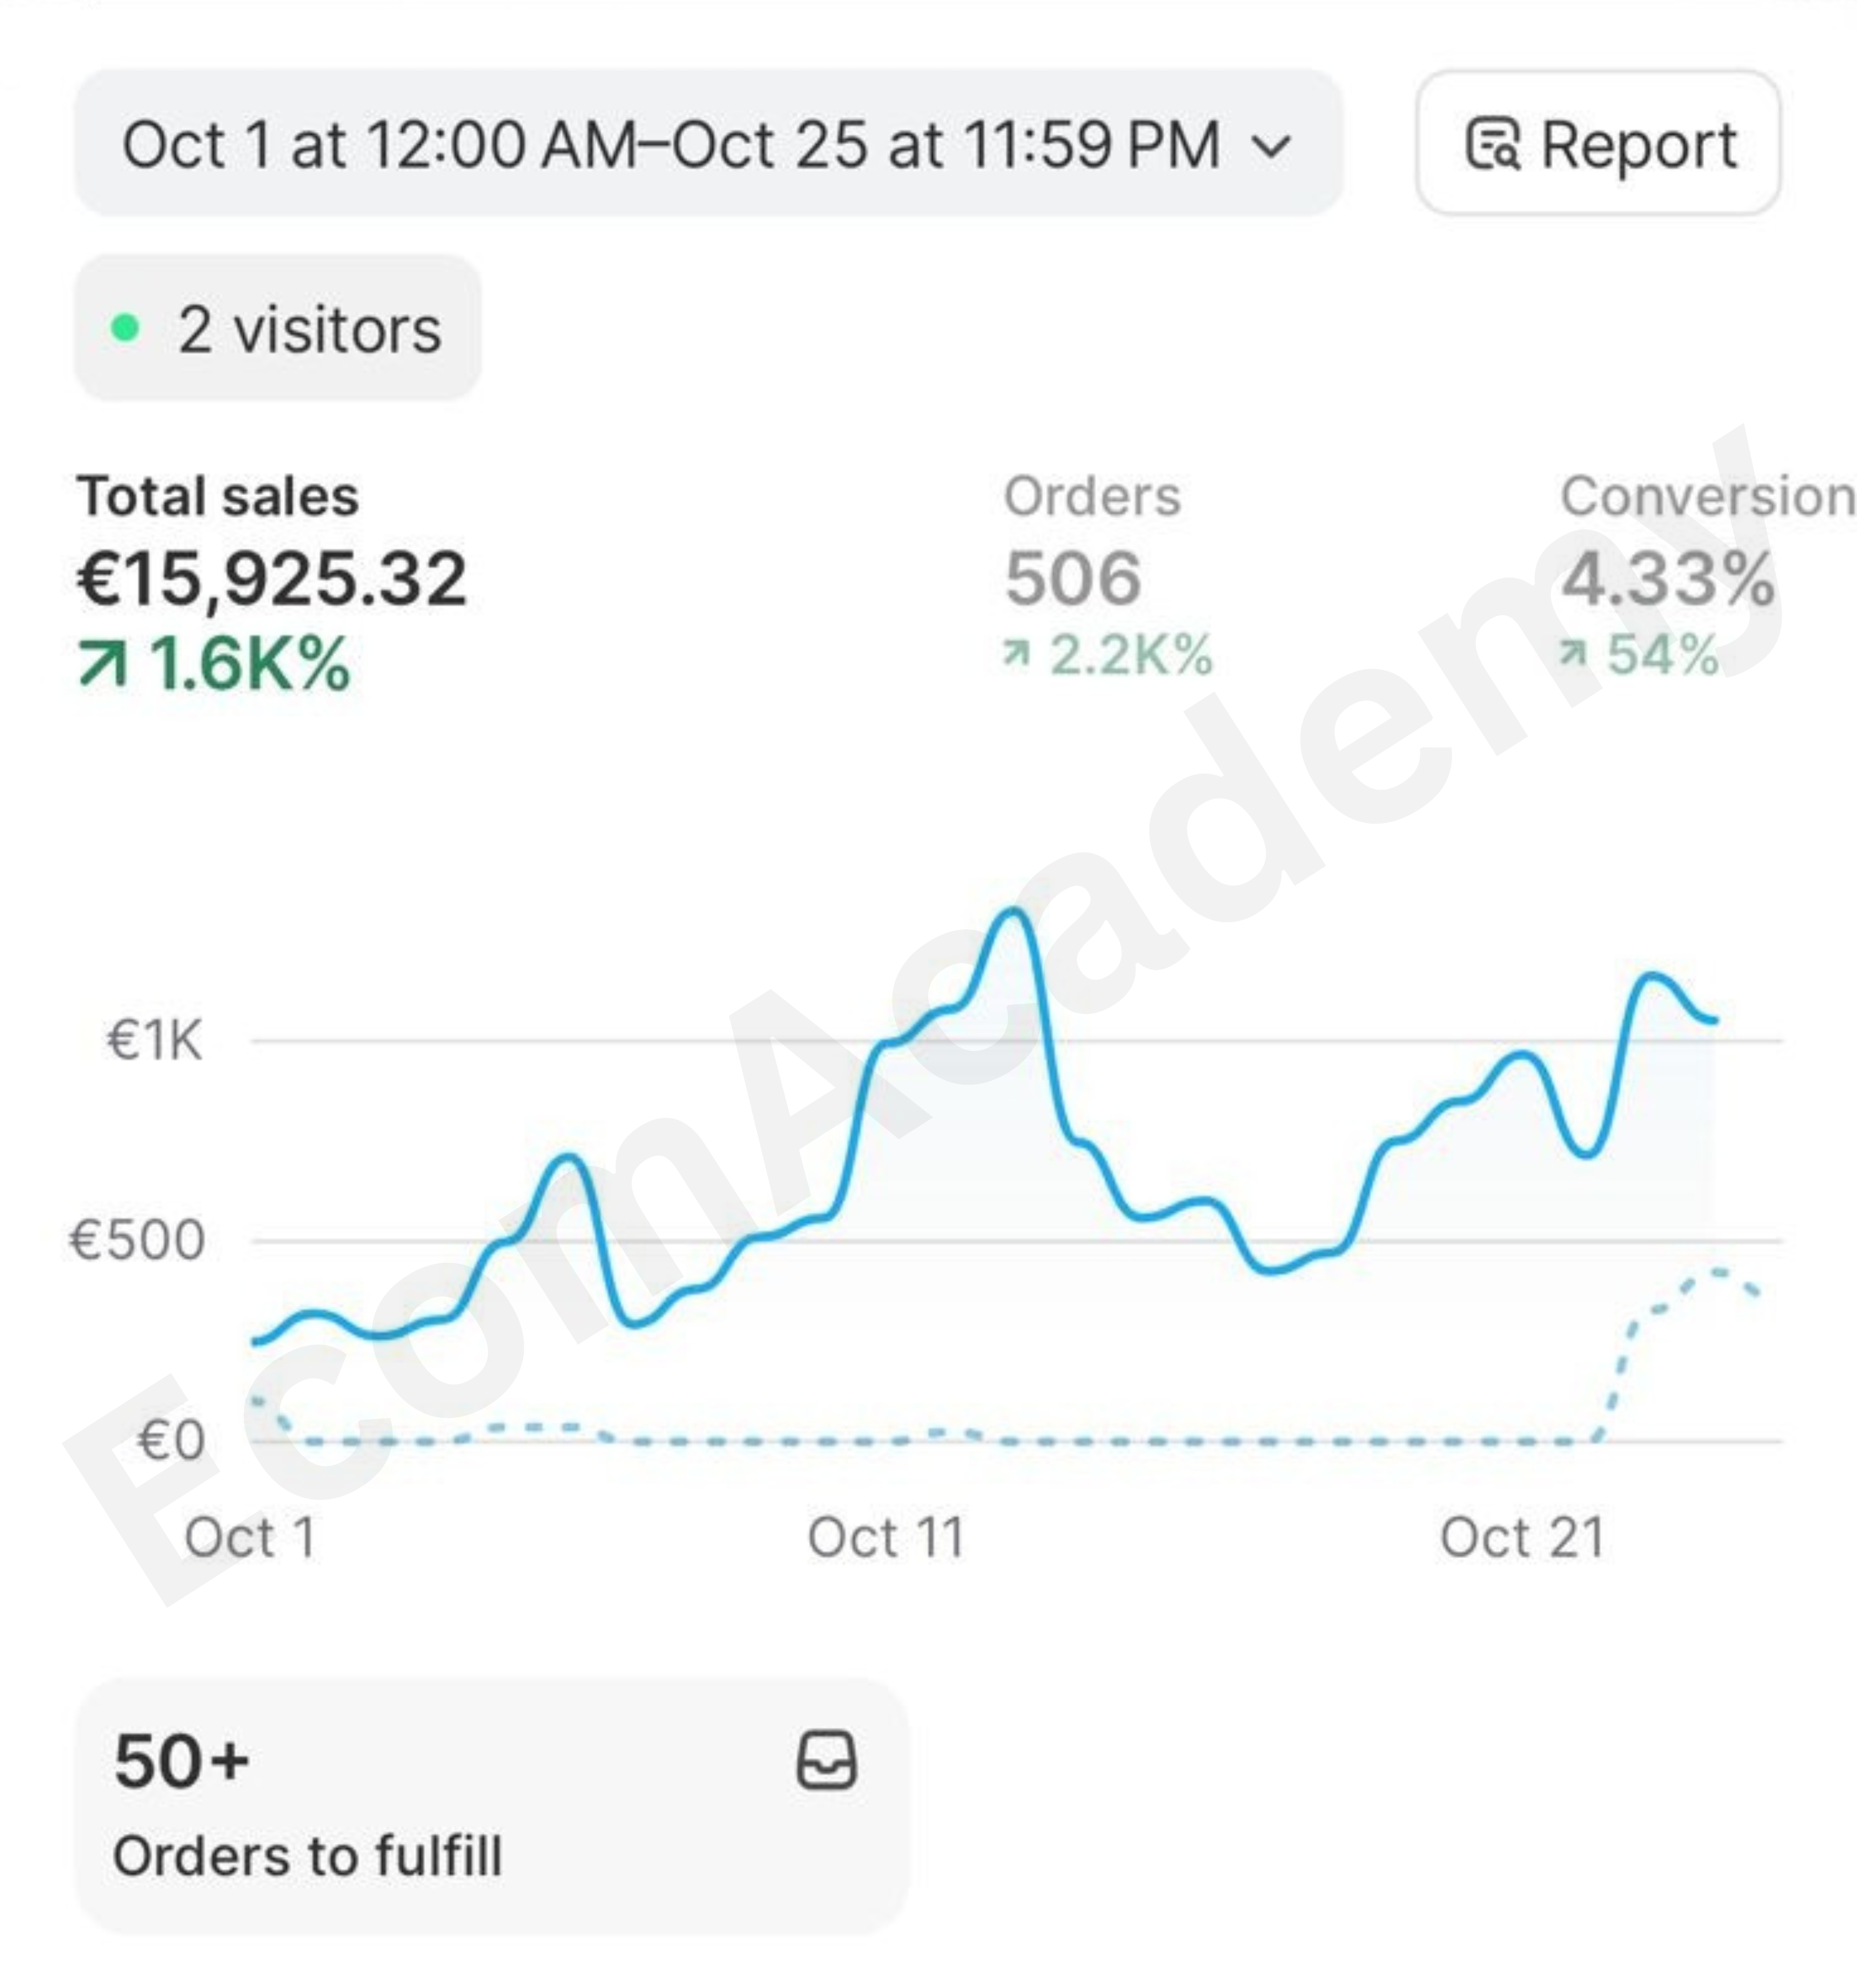The image size is (1857, 1988).
Task: Open the date range dropdown
Action: [708, 143]
